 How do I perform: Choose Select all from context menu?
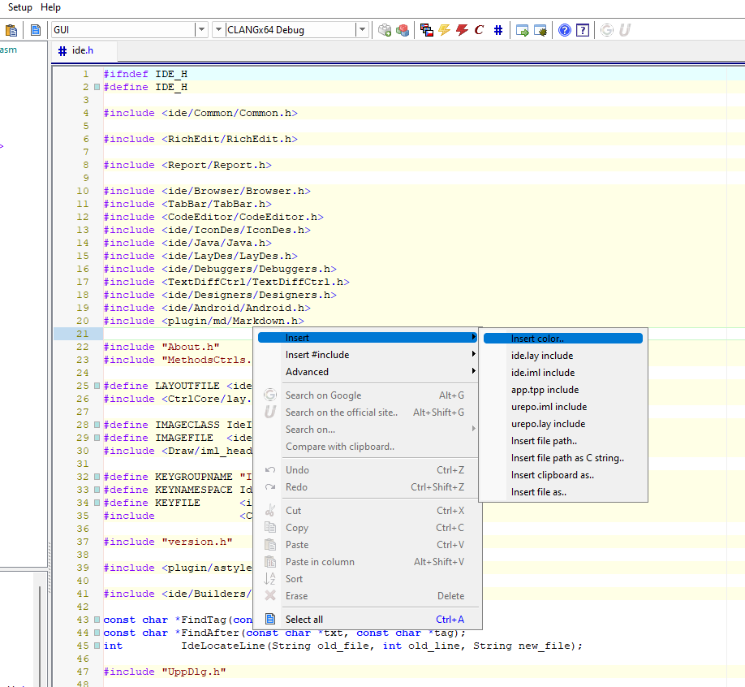pyautogui.click(x=304, y=620)
